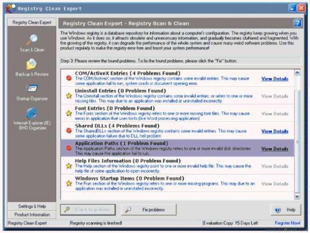Screen dimensions: 310x233
Task: Click the blue question mark help icon
Action: pyautogui.click(x=297, y=23)
